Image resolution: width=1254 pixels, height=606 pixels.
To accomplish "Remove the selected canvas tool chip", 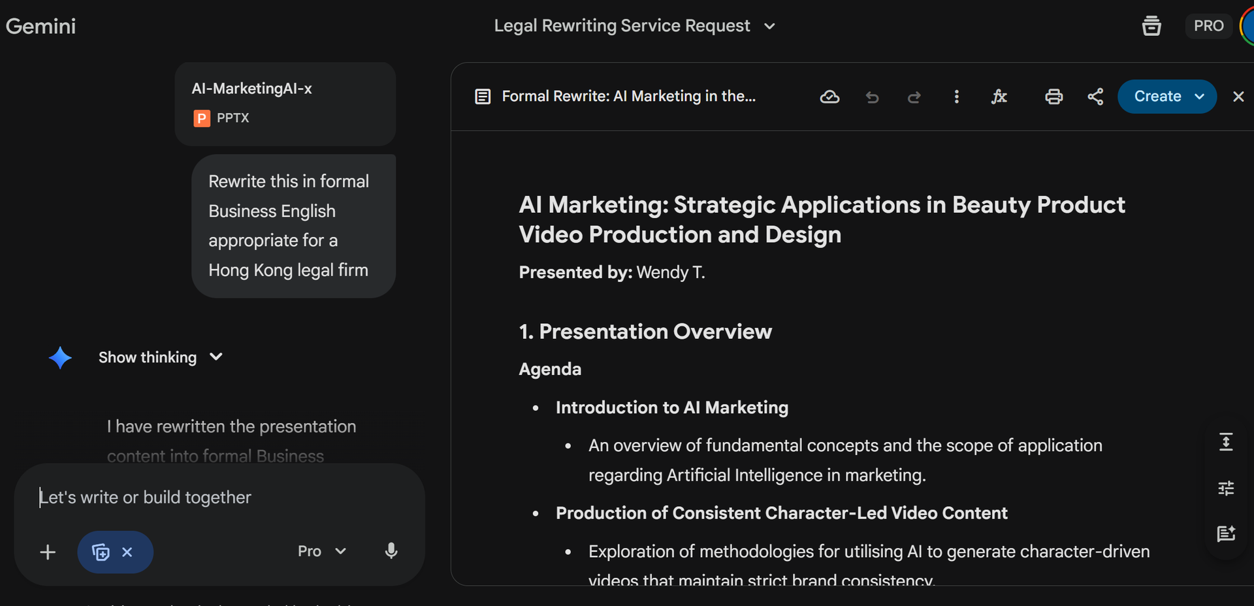I will 127,552.
